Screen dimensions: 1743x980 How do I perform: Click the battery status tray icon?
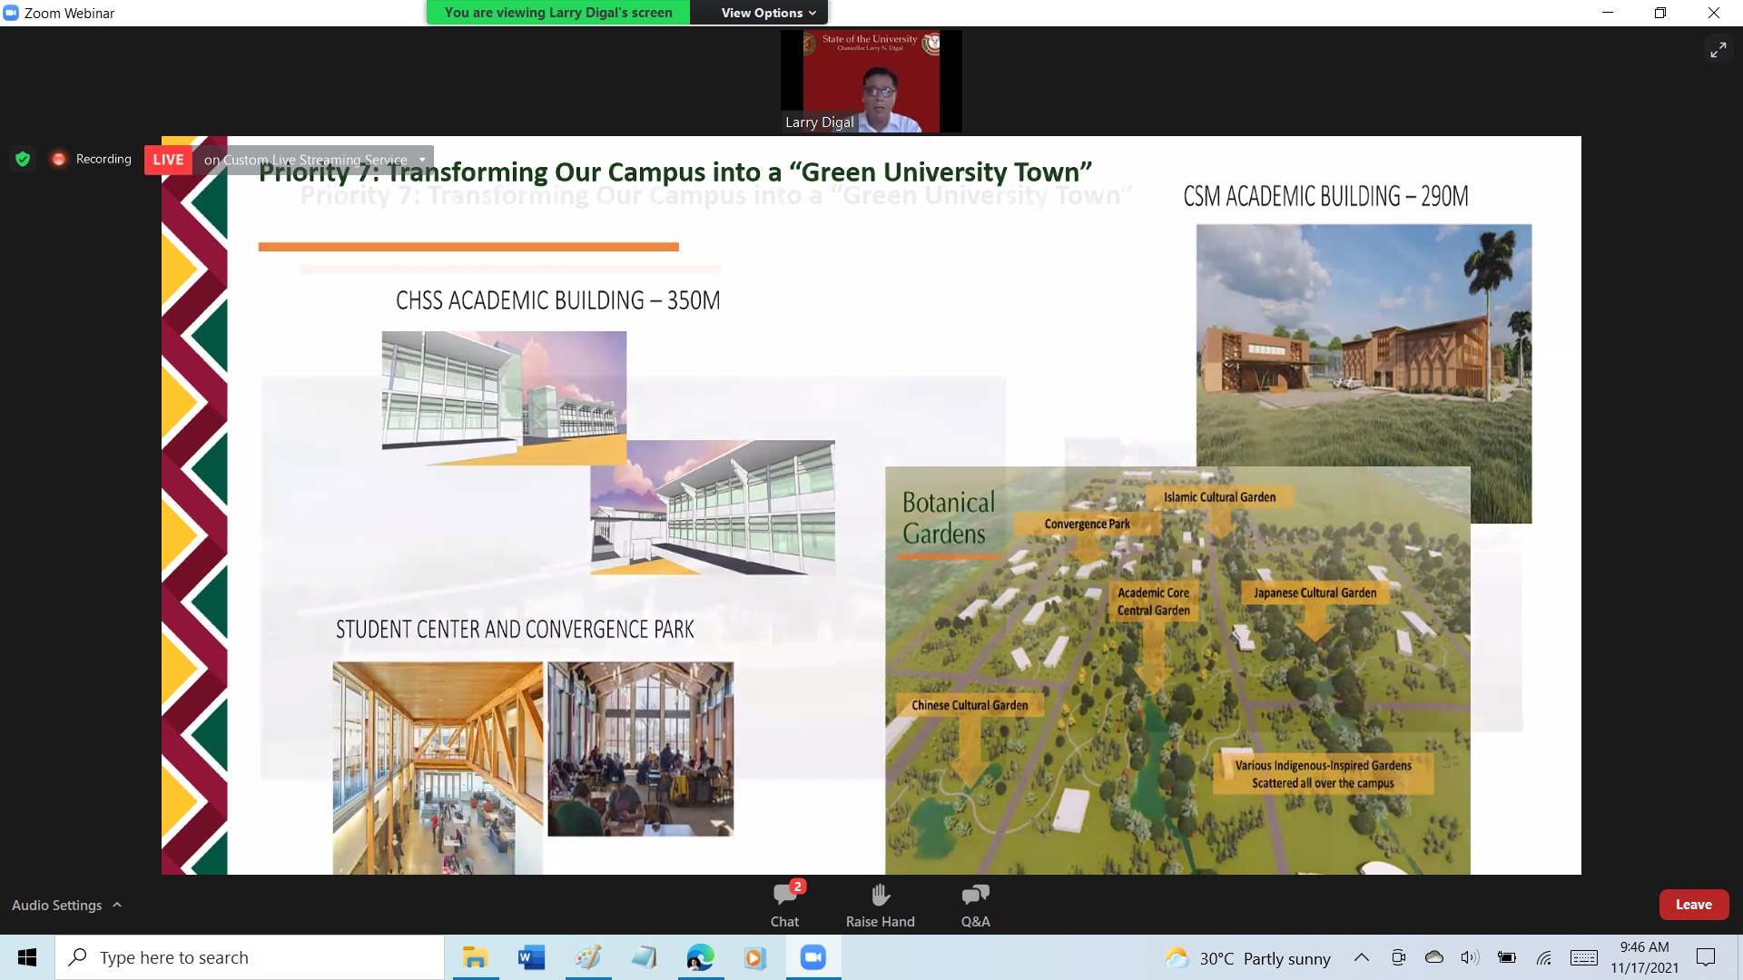1507,957
